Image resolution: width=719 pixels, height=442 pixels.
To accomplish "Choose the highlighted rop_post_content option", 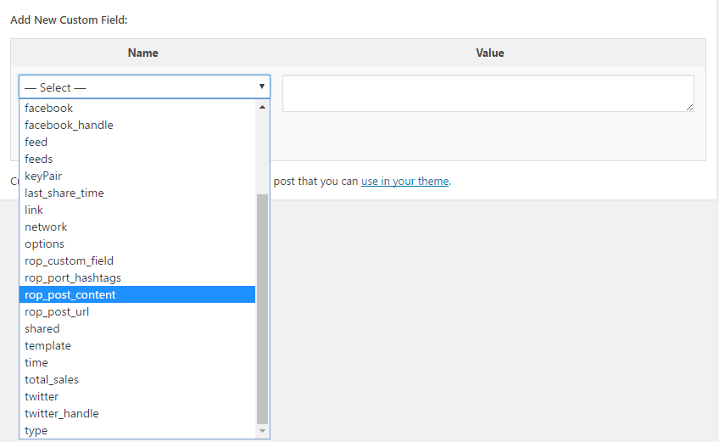I will click(70, 294).
